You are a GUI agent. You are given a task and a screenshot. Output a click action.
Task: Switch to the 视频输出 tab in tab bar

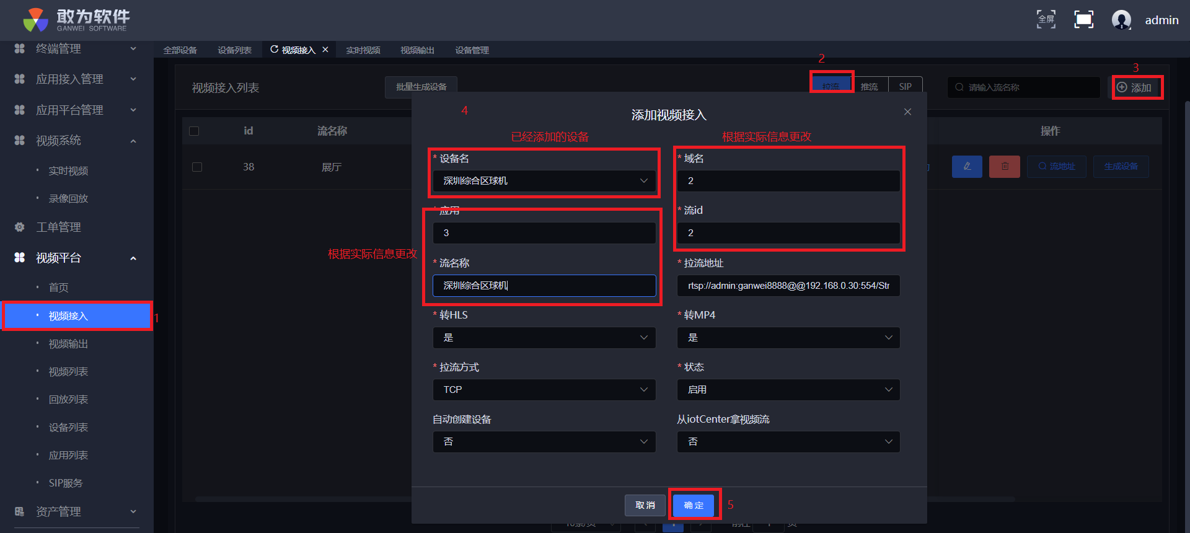[x=418, y=50]
